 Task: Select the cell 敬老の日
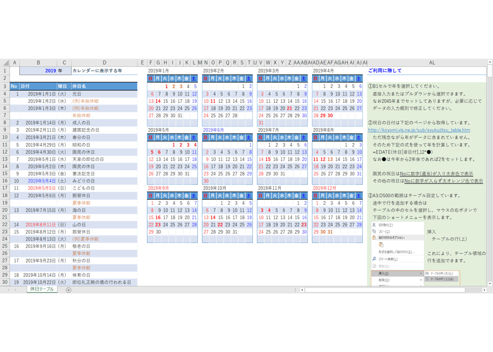coord(105,246)
